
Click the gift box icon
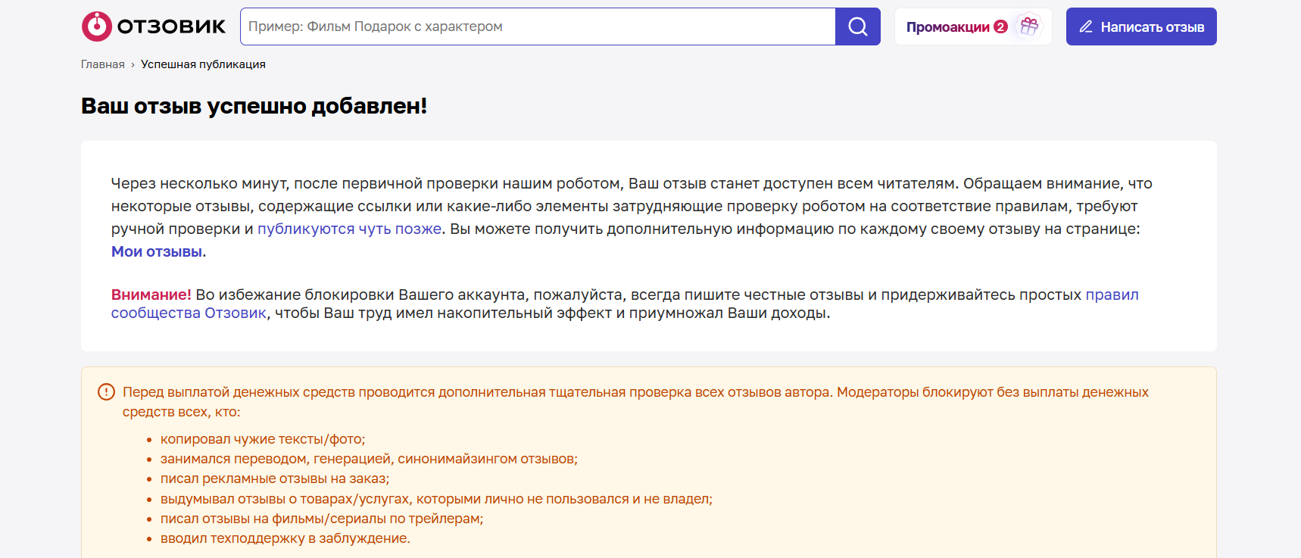point(1029,26)
